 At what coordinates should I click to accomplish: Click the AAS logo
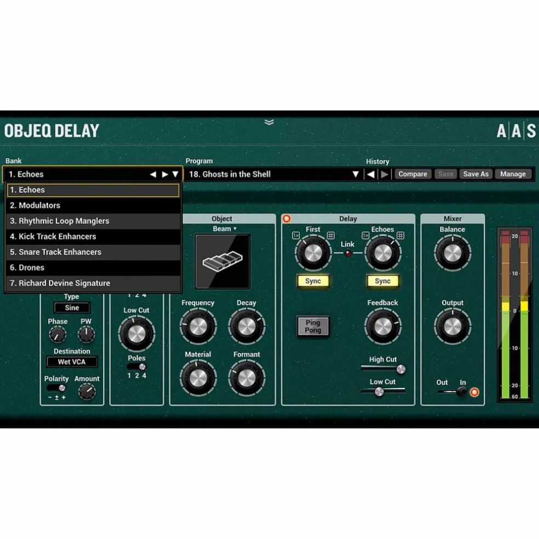[516, 131]
